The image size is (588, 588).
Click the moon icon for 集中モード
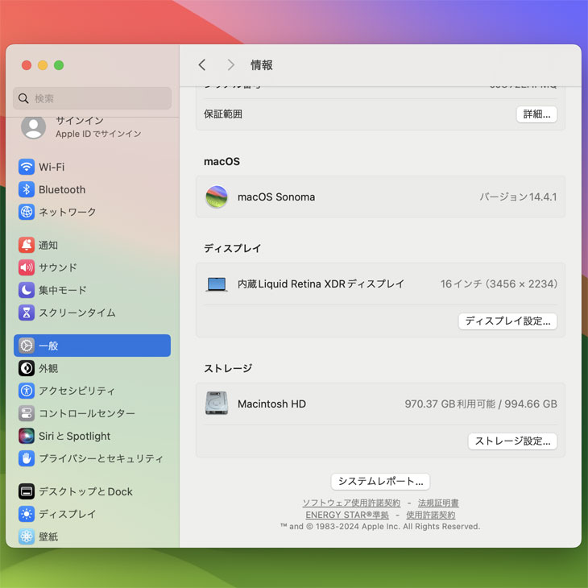(x=27, y=290)
